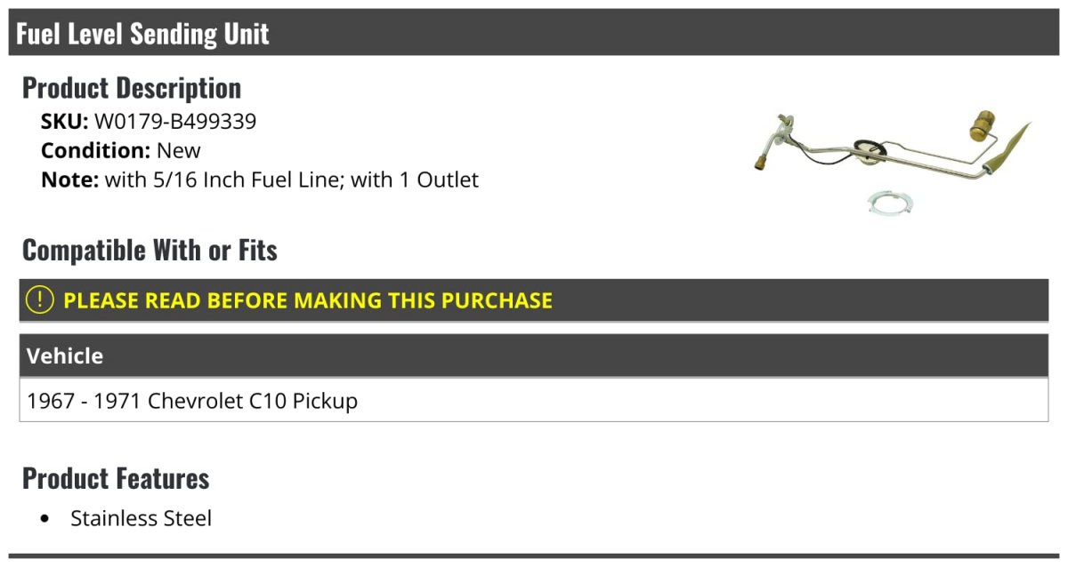This screenshot has height=567, width=1068.
Task: Click the Compatible With or Fits heading
Action: pyautogui.click(x=150, y=251)
